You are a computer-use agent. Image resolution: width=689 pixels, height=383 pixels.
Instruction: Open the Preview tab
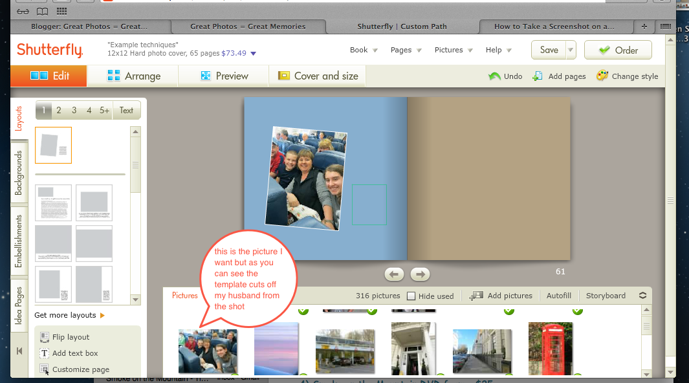224,76
